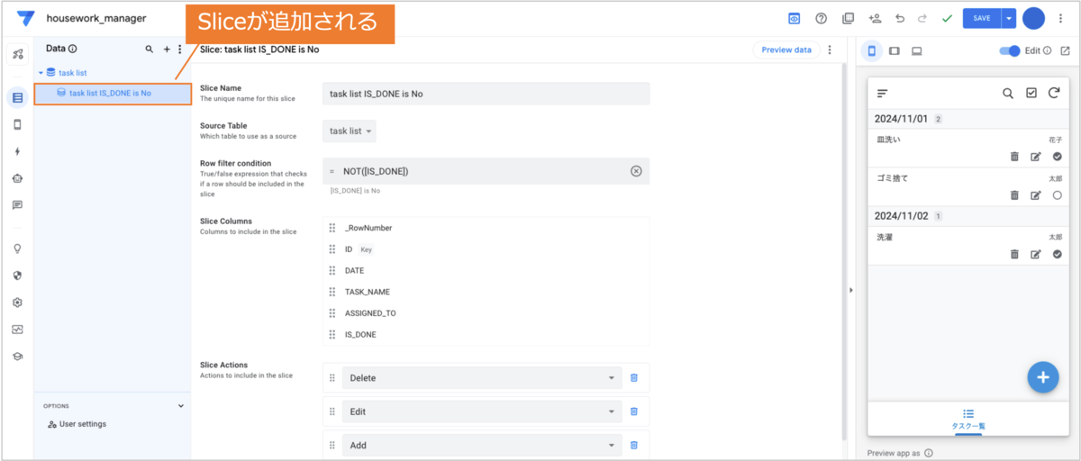Screen dimensions: 1081x461
Task: Open the Security shield section
Action: tap(17, 276)
